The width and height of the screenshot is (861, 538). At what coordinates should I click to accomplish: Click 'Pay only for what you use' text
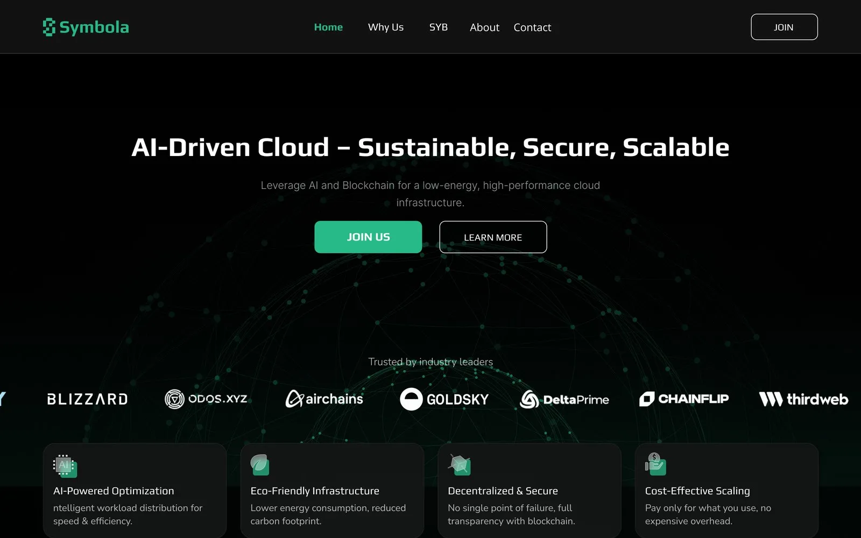click(708, 514)
